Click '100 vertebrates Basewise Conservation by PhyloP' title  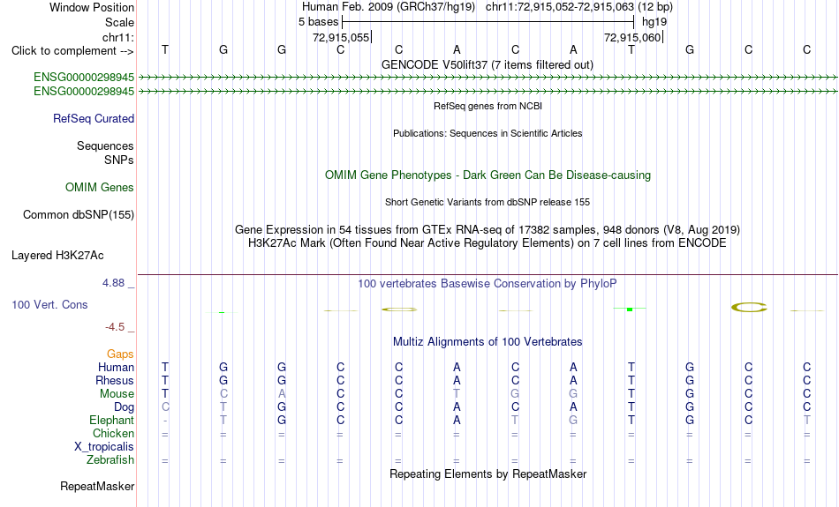(488, 284)
